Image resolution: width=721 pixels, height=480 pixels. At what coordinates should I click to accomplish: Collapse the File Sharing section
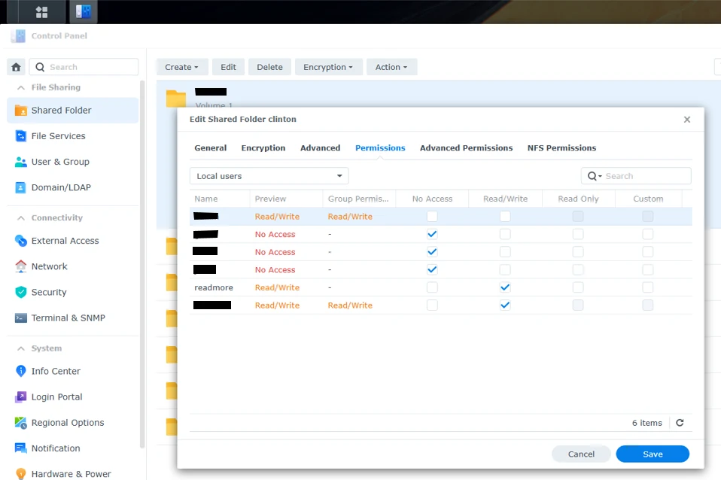[20, 87]
